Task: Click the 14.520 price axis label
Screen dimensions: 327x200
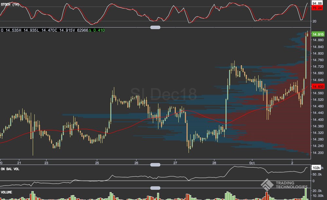Action: coord(318,100)
